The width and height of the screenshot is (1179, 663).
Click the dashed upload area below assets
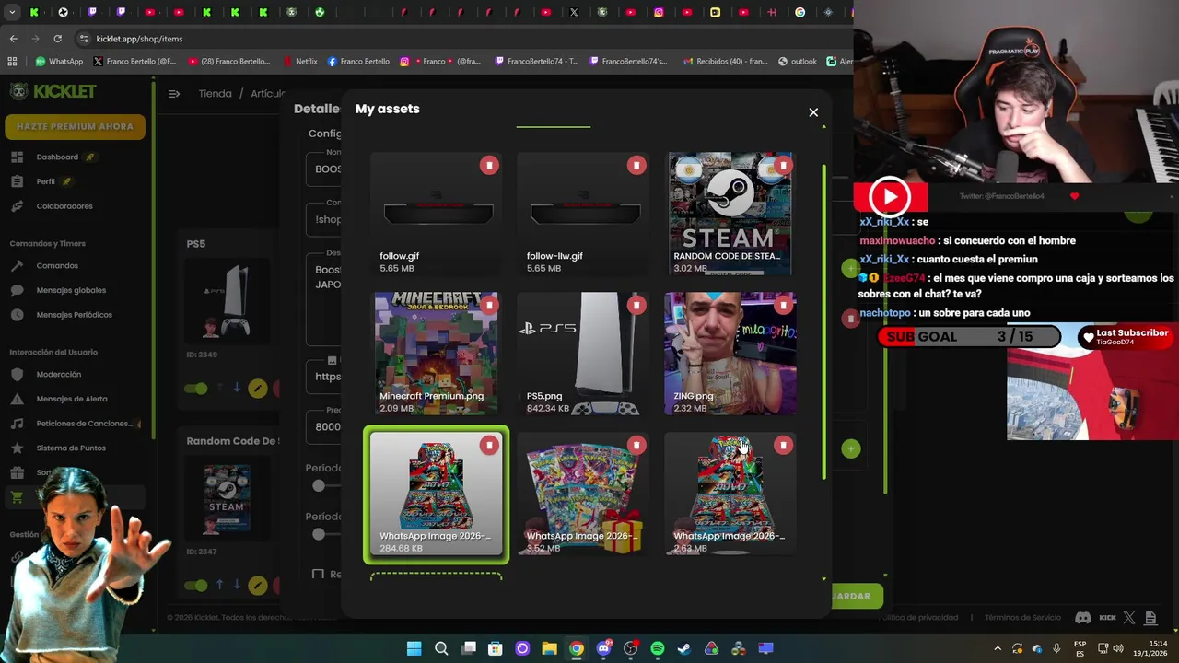pos(437,576)
